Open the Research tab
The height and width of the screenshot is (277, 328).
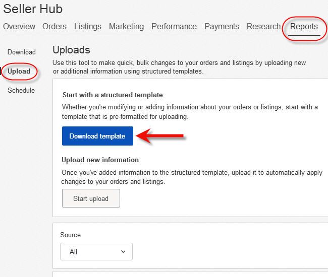[x=263, y=27]
